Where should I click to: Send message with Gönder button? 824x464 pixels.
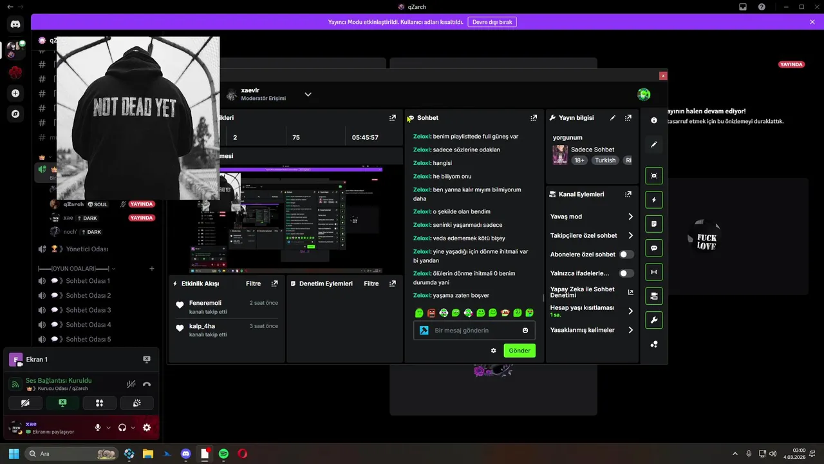click(x=520, y=351)
